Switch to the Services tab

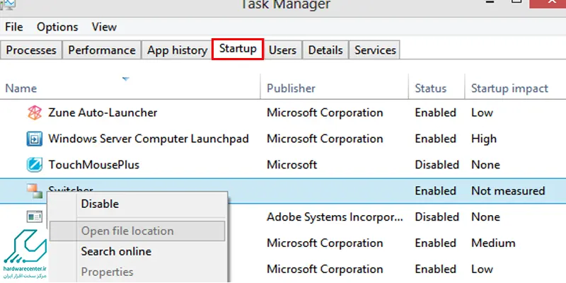(375, 50)
